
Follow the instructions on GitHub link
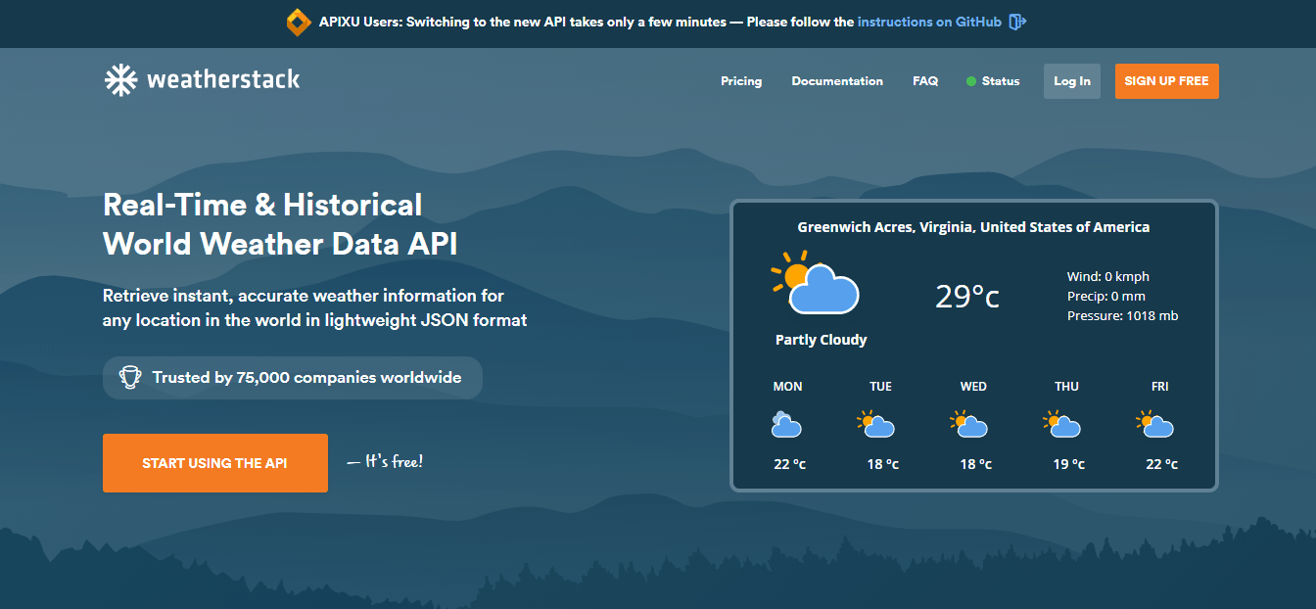pyautogui.click(x=928, y=21)
